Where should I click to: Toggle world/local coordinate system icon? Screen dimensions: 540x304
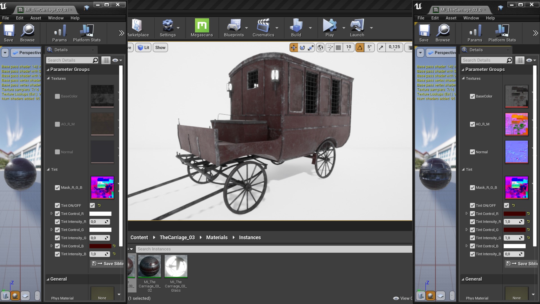pyautogui.click(x=320, y=48)
